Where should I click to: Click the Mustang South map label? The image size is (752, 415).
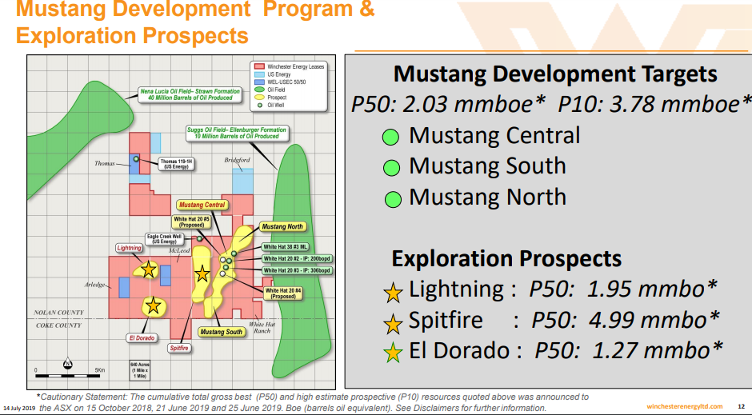pos(221,332)
